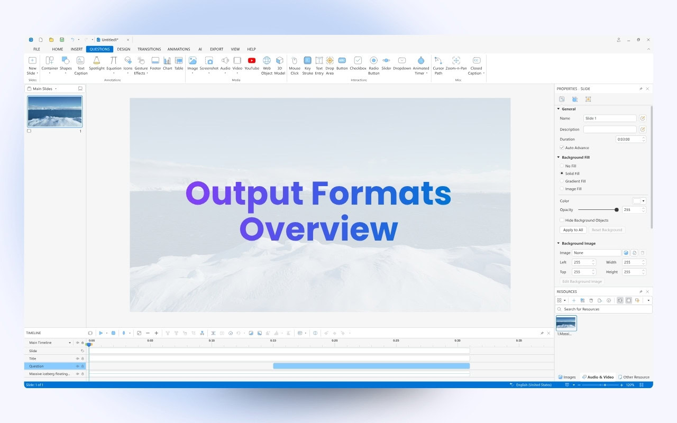Check Hide Background Objects
Screen dimensions: 677x423
tap(562, 220)
